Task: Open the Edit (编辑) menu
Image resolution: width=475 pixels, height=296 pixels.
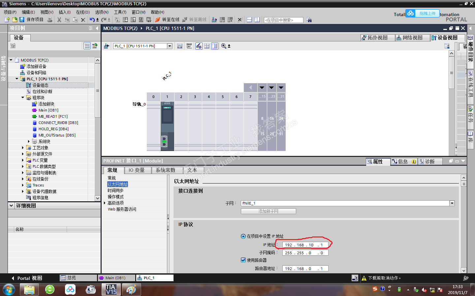Action: [28, 12]
